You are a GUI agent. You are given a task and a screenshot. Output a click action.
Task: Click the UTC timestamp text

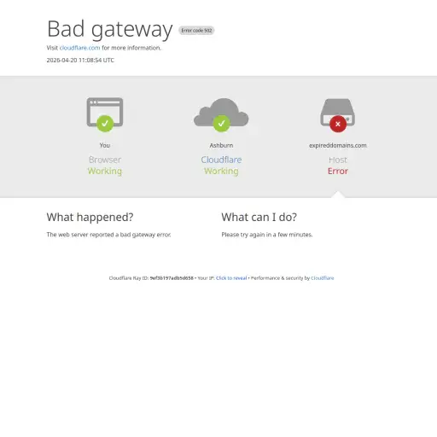pyautogui.click(x=80, y=60)
